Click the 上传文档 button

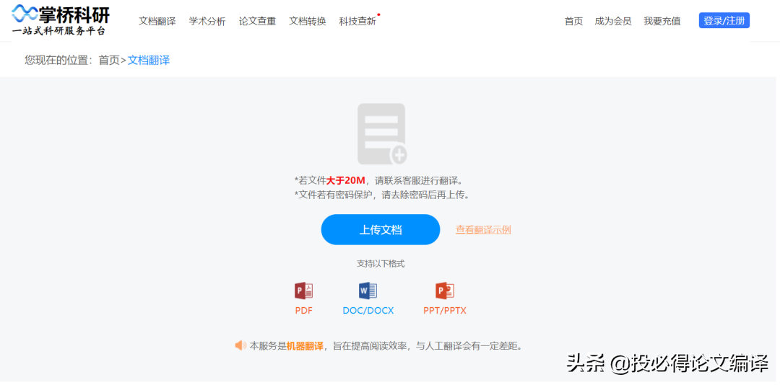coord(381,229)
